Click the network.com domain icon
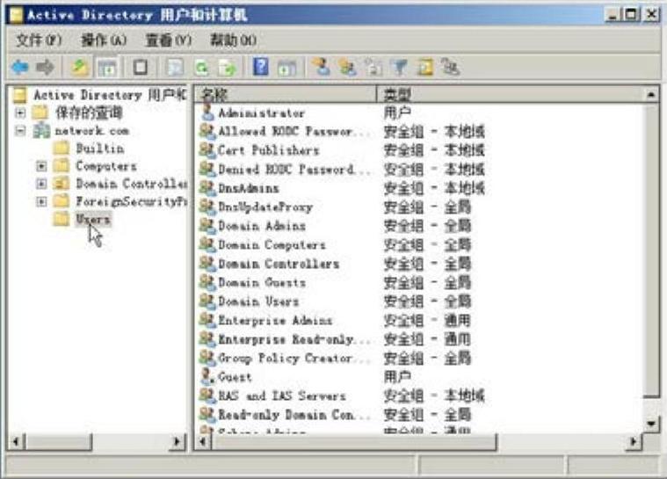This screenshot has height=479, width=667. [41, 130]
